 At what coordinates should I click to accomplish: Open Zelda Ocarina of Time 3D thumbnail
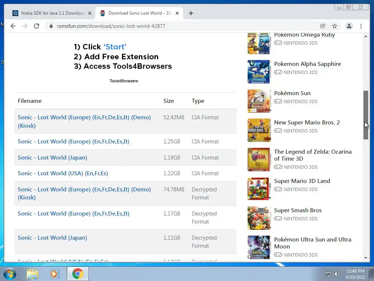[259, 160]
